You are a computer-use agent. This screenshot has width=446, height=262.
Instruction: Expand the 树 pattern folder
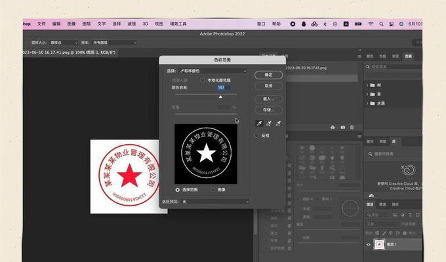367,85
